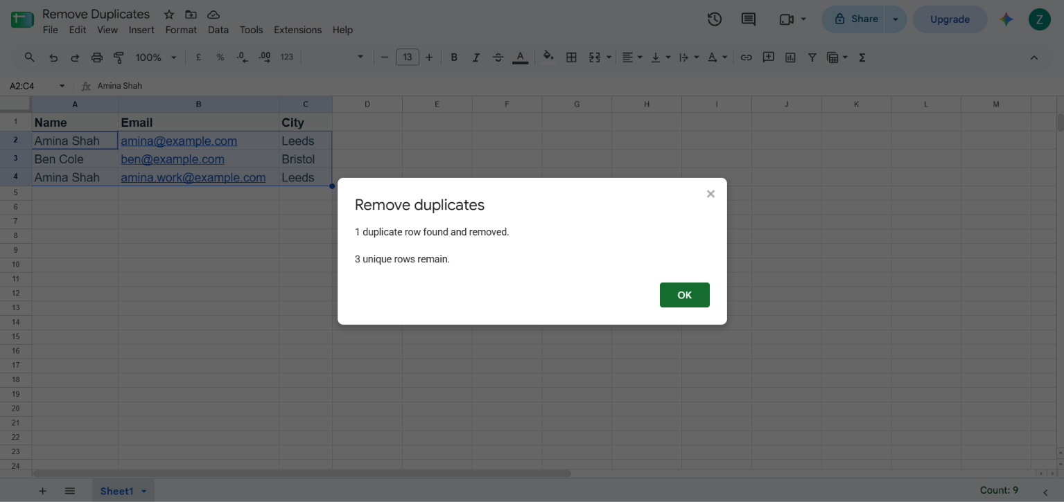Star the Remove Duplicates document
Viewport: 1064px width, 502px height.
click(169, 15)
